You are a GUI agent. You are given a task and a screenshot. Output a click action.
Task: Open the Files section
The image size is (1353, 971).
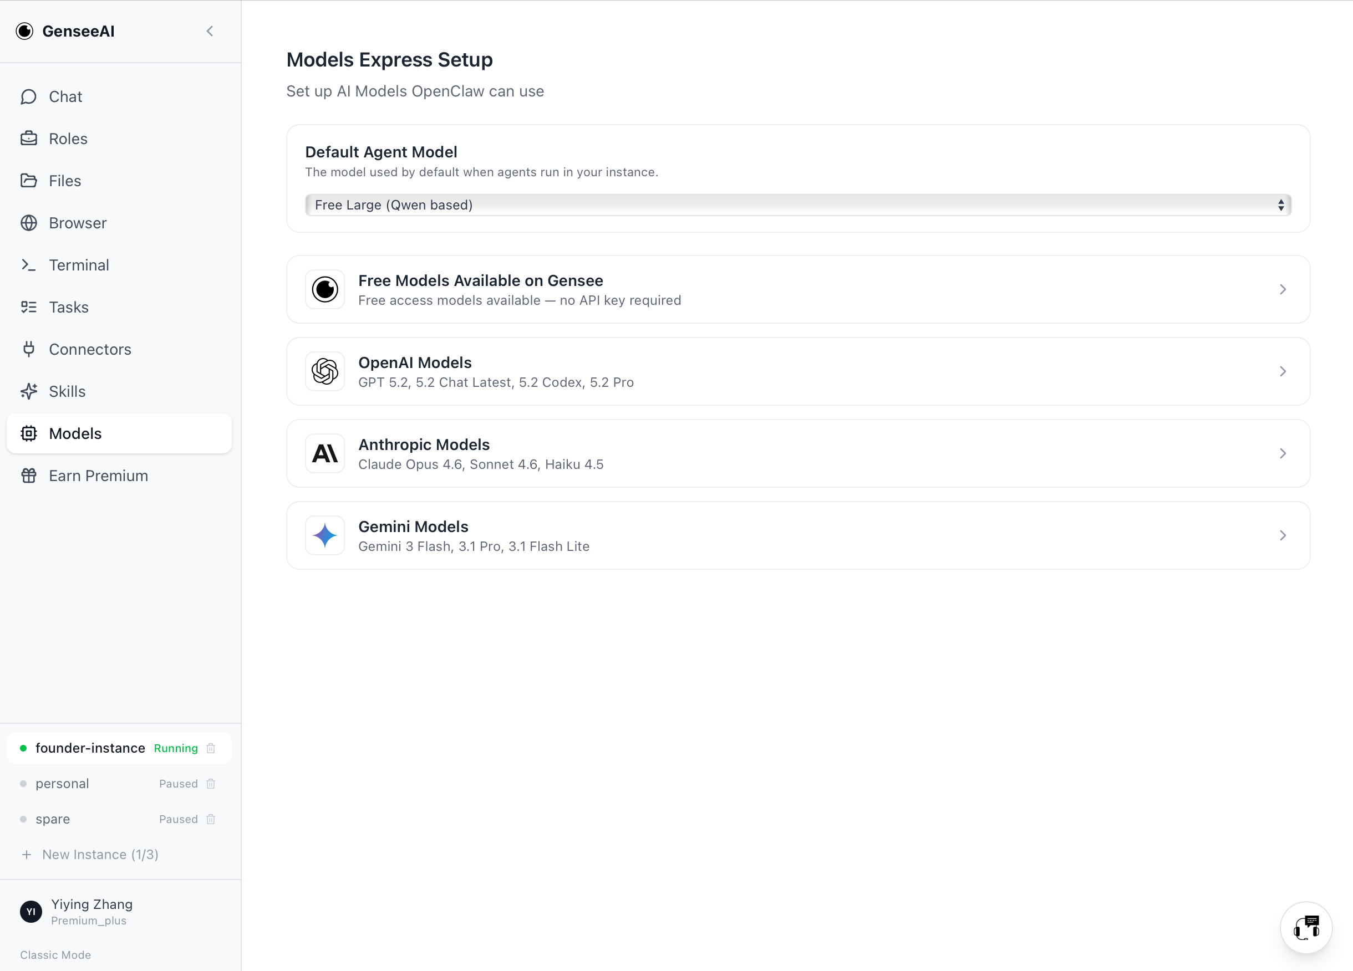[119, 181]
